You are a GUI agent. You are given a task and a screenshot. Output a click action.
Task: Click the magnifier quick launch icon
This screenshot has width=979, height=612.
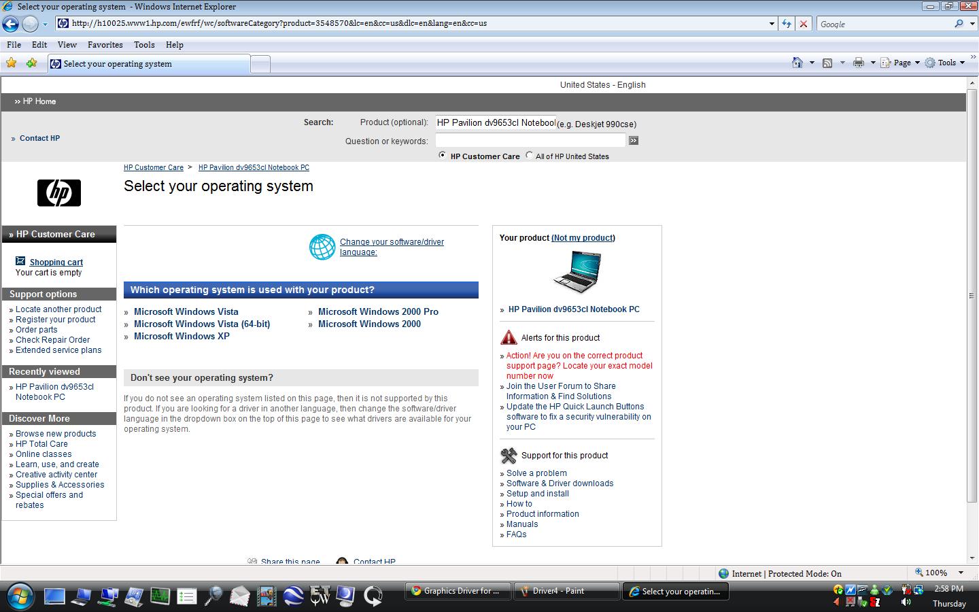pos(213,596)
